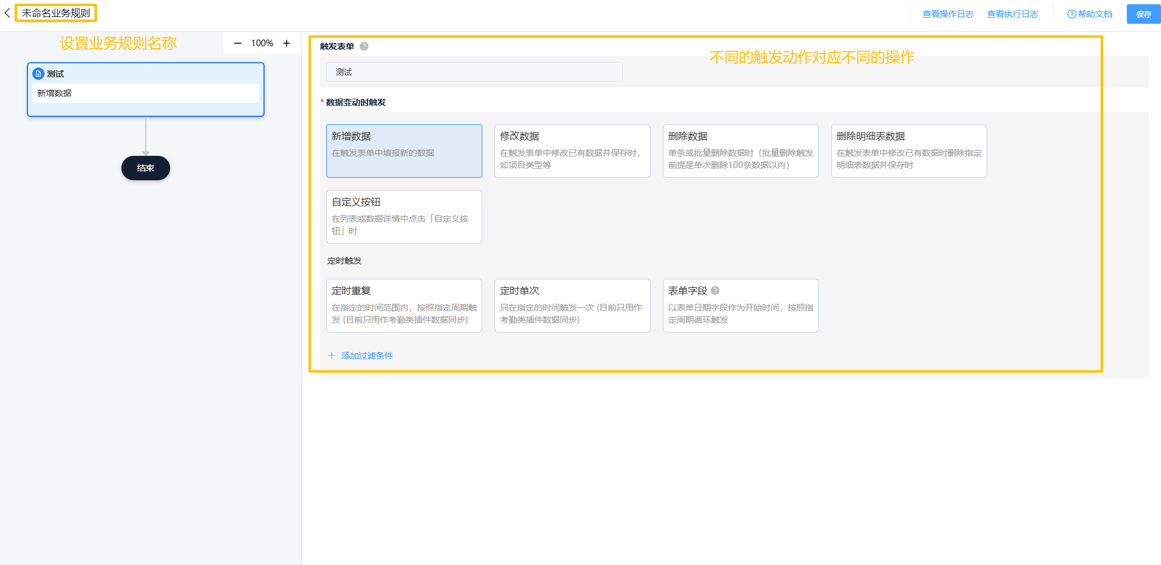Click the 未命名业务规则 name field

click(56, 13)
